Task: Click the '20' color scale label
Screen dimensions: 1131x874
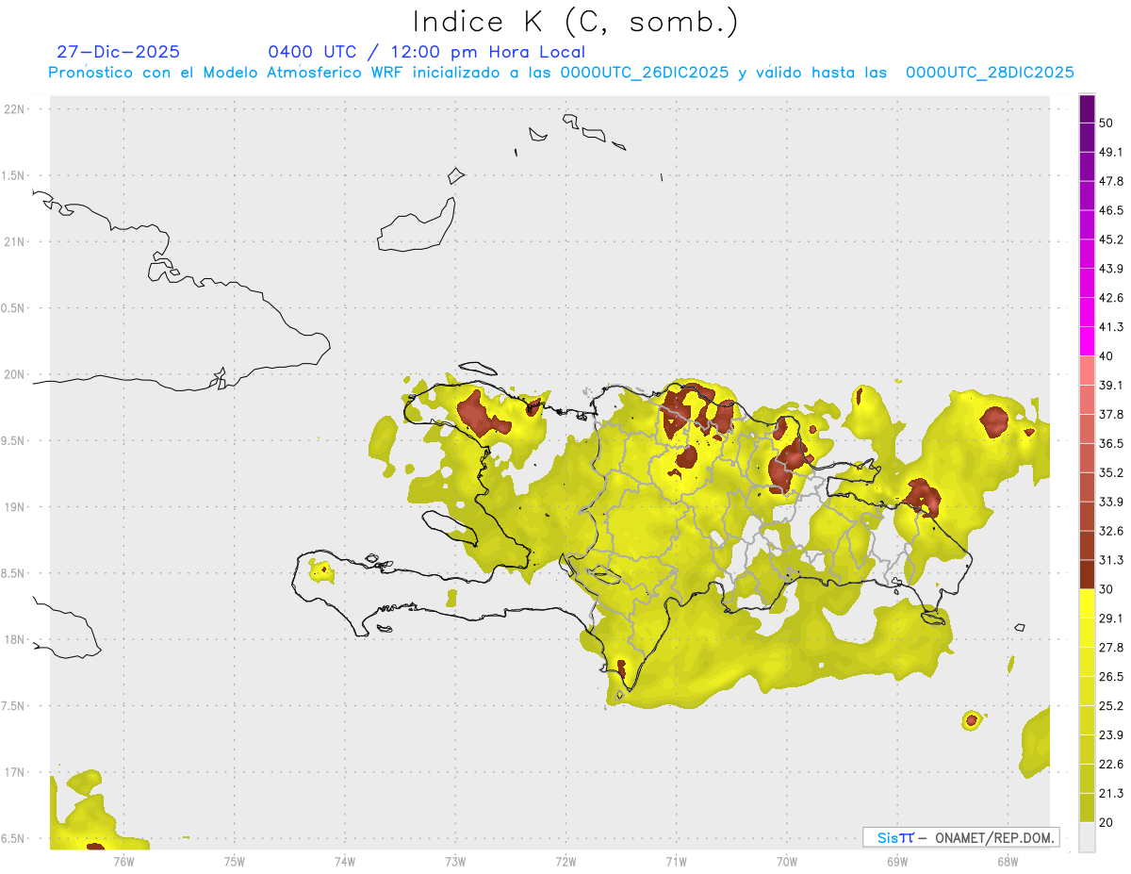Action: coord(1106,823)
